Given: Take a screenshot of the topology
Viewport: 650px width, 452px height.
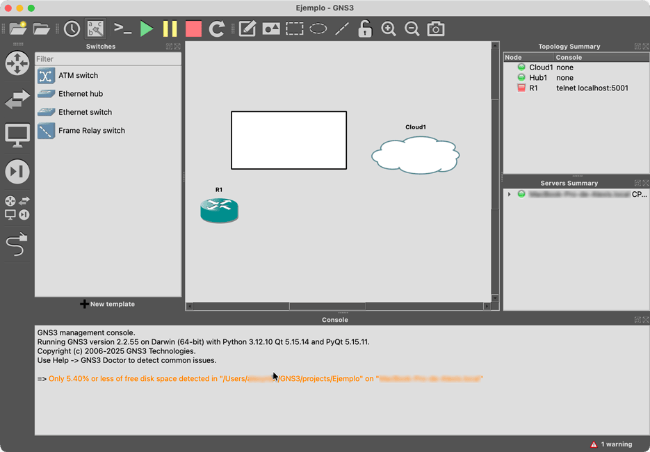Looking at the screenshot, I should click(436, 29).
